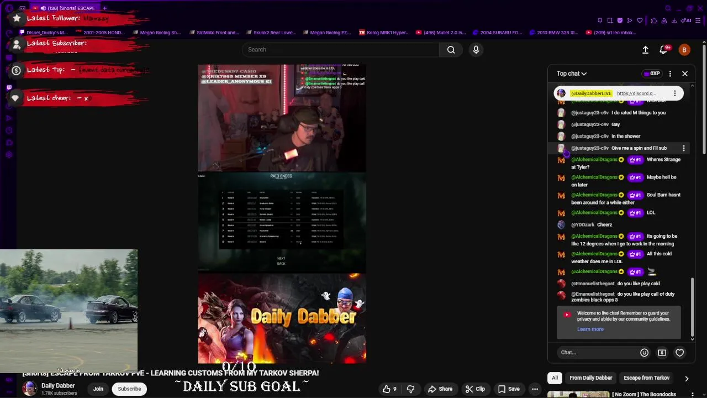Click the Share button
Image resolution: width=707 pixels, height=398 pixels.
(440, 389)
